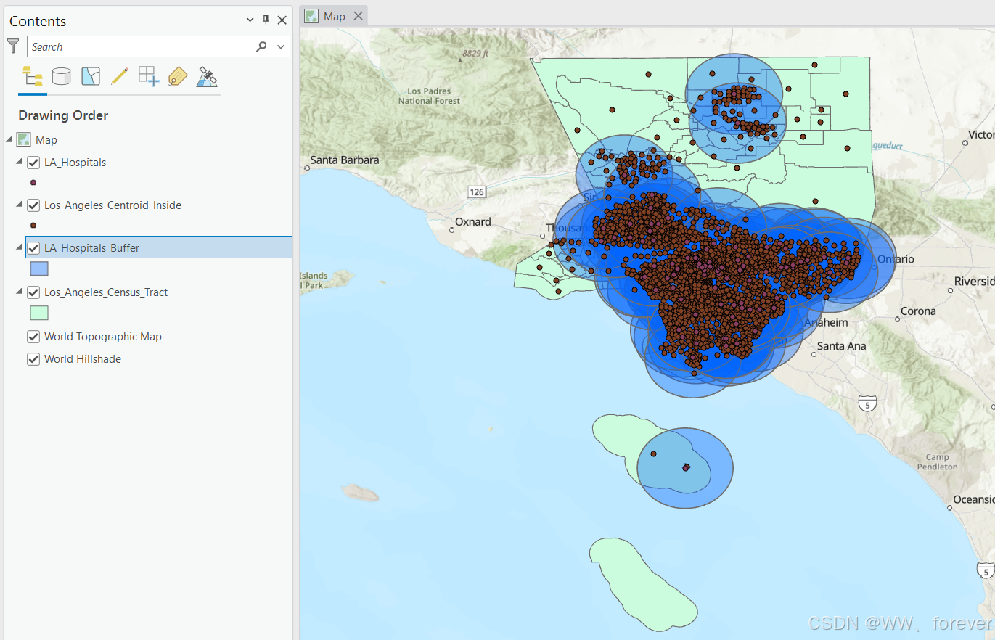Switch to List By Data Source view
This screenshot has height=640, width=995.
pos(61,76)
